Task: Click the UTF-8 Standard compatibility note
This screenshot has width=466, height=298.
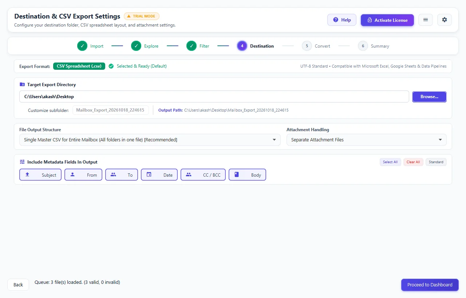Action: [x=373, y=66]
